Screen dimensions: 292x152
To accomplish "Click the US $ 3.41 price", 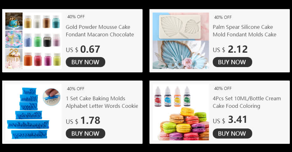I will [230, 120].
